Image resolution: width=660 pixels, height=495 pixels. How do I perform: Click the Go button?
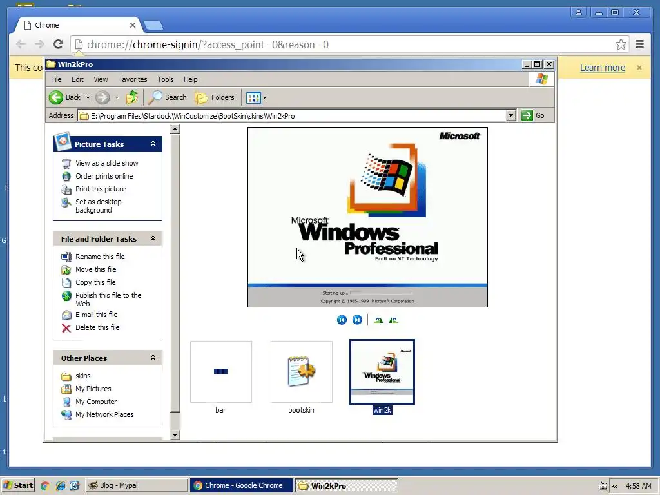pos(533,115)
